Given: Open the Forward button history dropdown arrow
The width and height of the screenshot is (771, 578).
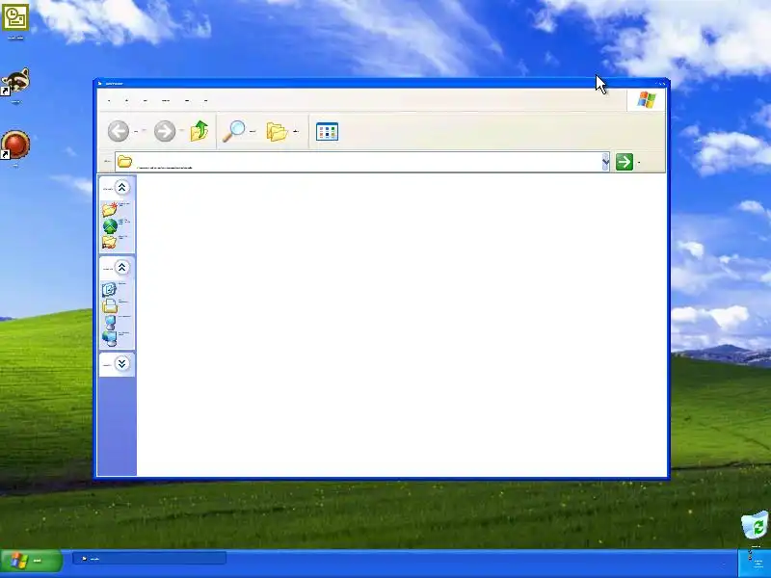Looking at the screenshot, I should [x=181, y=131].
